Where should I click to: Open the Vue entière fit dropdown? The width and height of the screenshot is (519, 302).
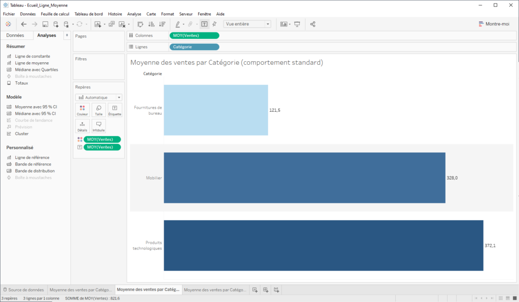tap(247, 24)
